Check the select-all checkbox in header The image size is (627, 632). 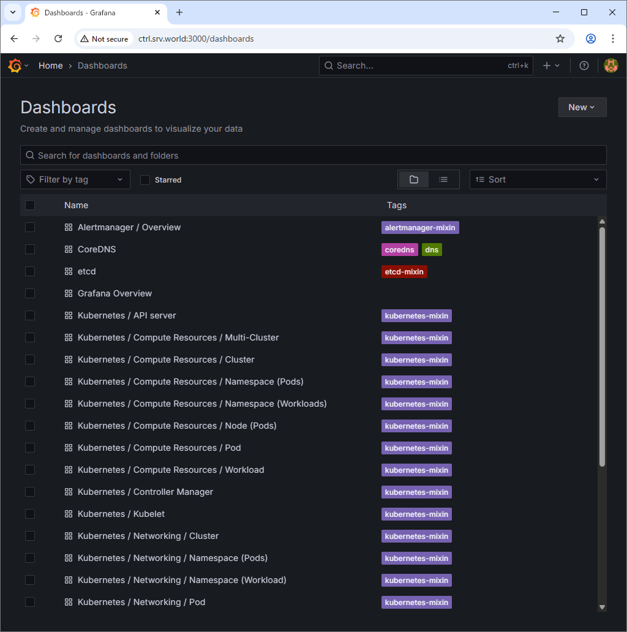(x=30, y=205)
